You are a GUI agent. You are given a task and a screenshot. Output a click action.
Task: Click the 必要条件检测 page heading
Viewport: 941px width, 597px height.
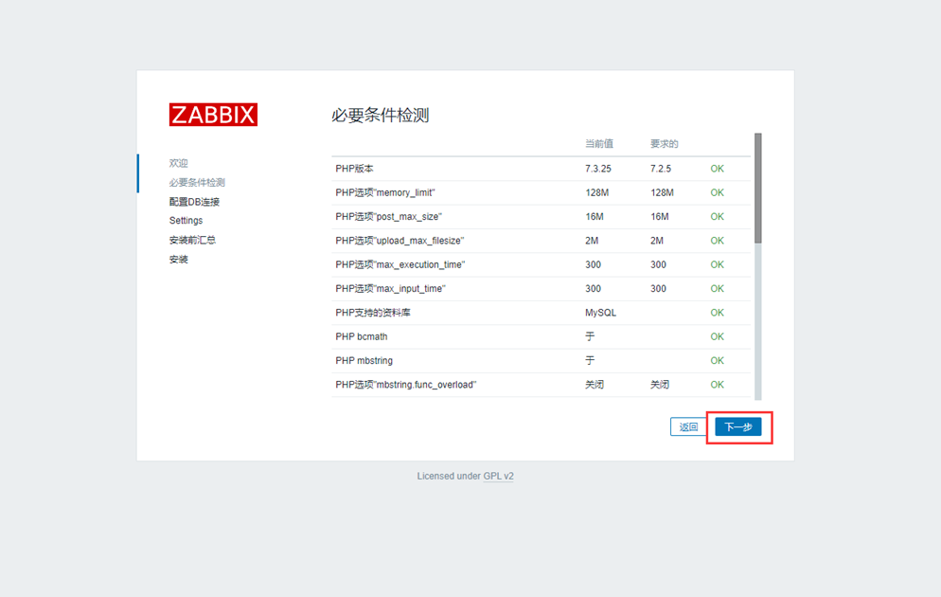click(x=380, y=116)
